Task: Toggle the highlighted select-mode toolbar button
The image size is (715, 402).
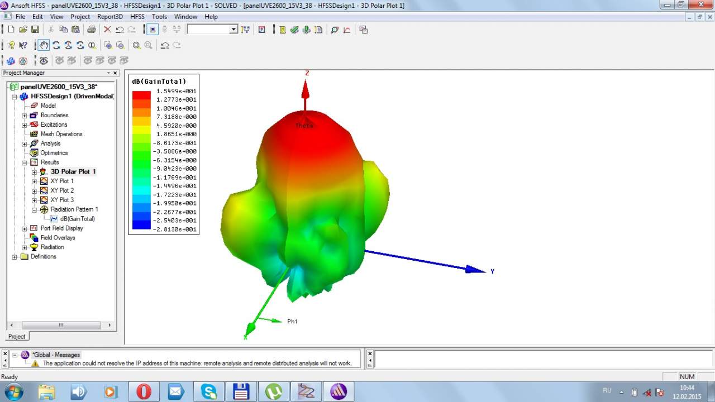Action: [152, 30]
